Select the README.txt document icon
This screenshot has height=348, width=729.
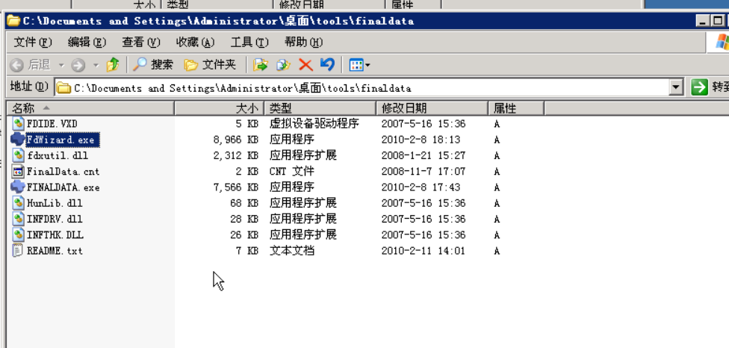point(18,251)
